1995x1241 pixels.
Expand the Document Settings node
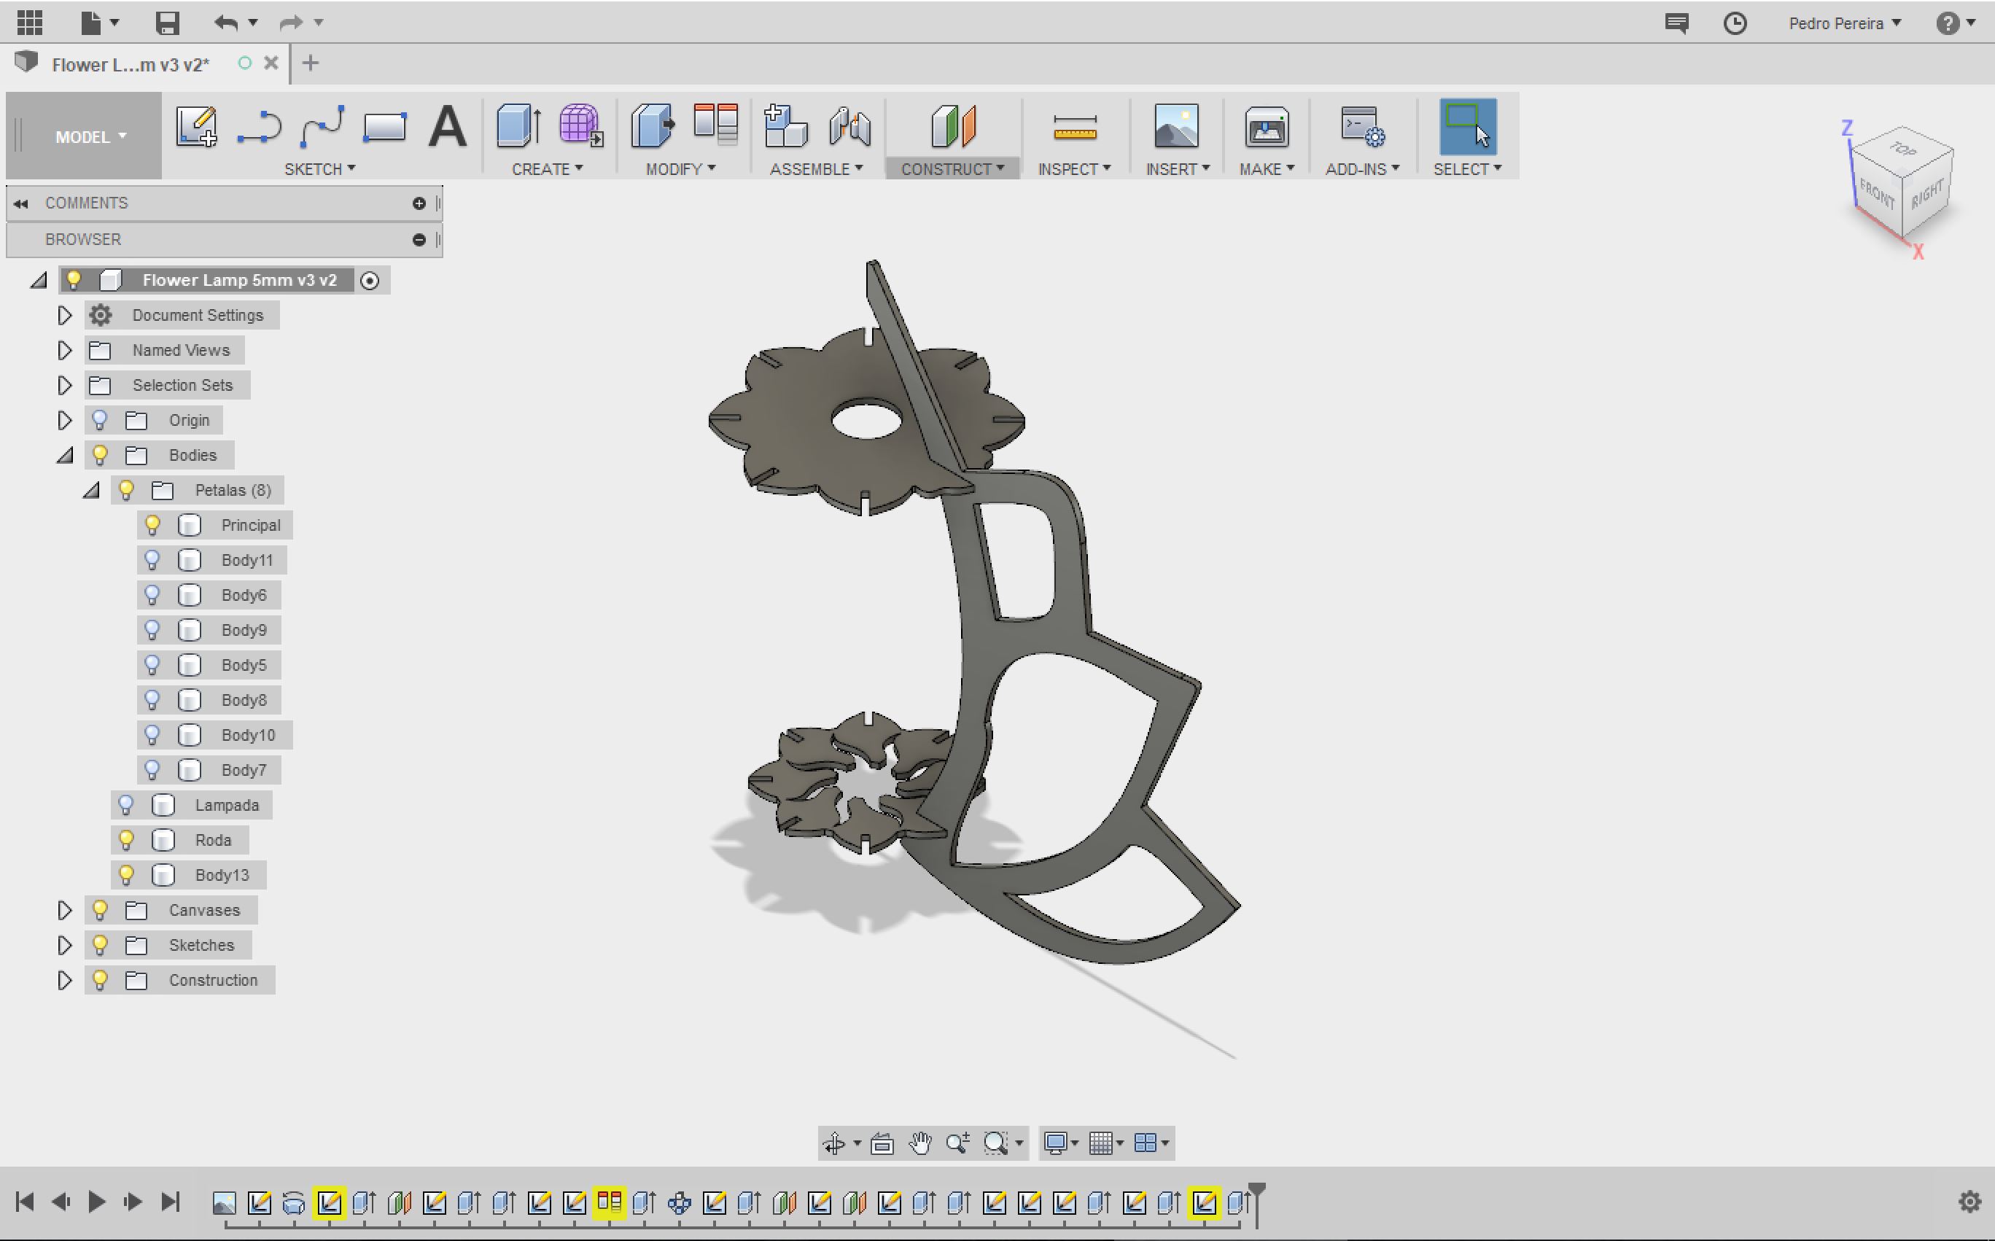pos(64,315)
